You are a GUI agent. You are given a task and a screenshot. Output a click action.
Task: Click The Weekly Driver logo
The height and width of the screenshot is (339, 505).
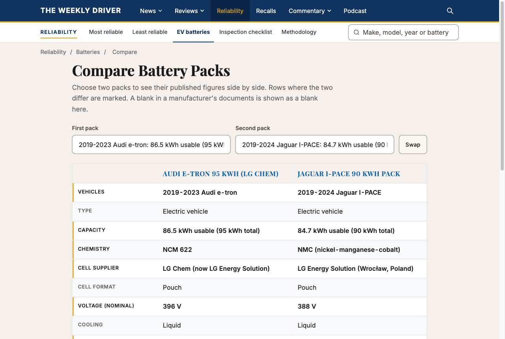pos(80,11)
